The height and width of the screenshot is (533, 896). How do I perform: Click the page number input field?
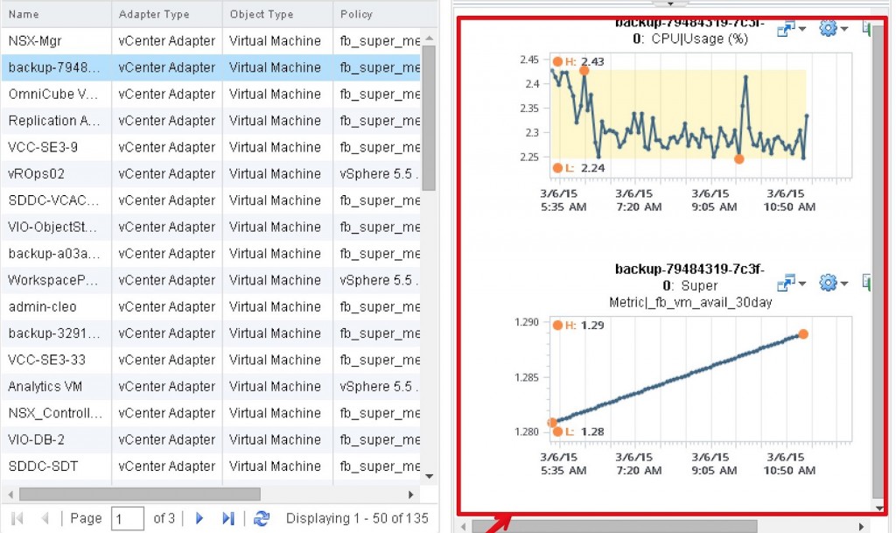point(128,518)
